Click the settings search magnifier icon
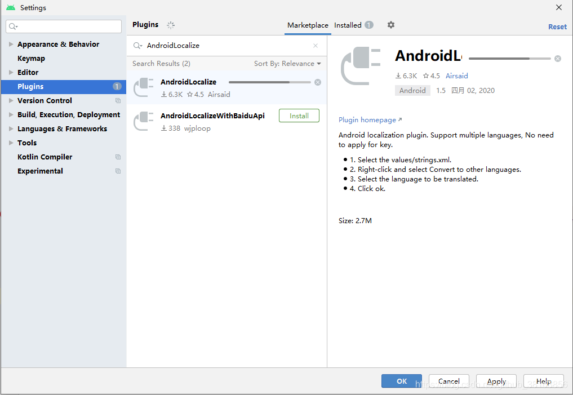This screenshot has height=395, width=573. tap(13, 26)
